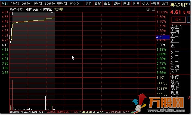Toggle the side panel layout icon
Image resolution: width=192 pixels, height=115 pixels.
coord(153,9)
